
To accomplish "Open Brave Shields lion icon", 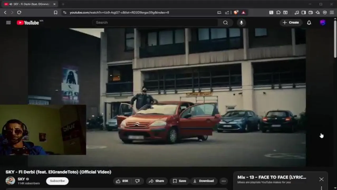I will click(x=236, y=12).
